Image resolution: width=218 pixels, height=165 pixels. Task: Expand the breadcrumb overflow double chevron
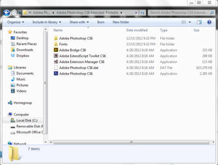click(30, 13)
